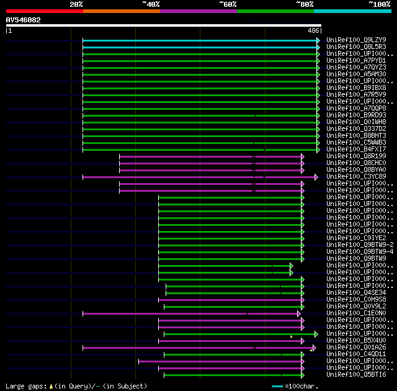Click the UniRef100_Q9BTW9-4 isoform label
This screenshot has width=397, height=391.
tap(360, 252)
